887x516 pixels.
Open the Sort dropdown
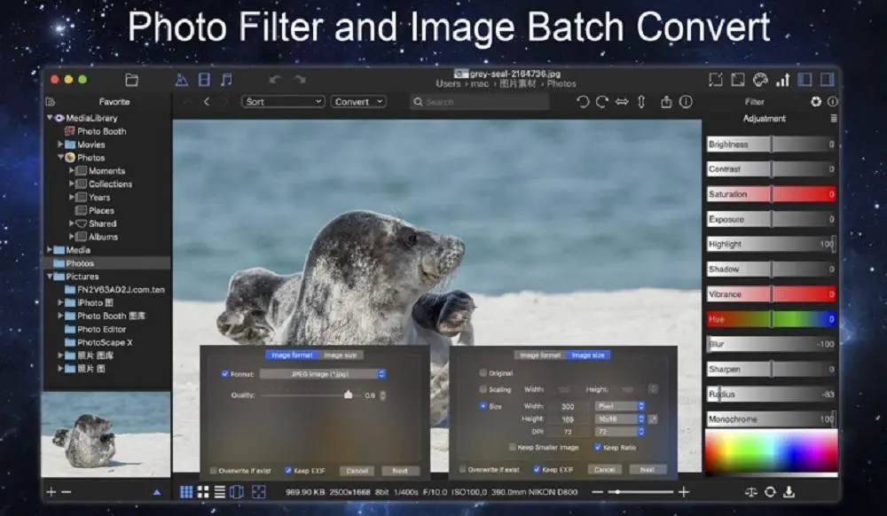283,102
